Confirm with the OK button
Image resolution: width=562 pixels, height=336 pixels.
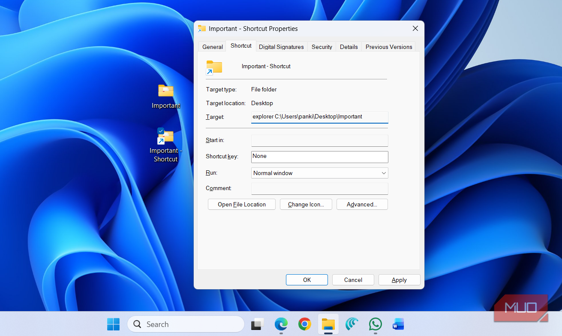[307, 280]
